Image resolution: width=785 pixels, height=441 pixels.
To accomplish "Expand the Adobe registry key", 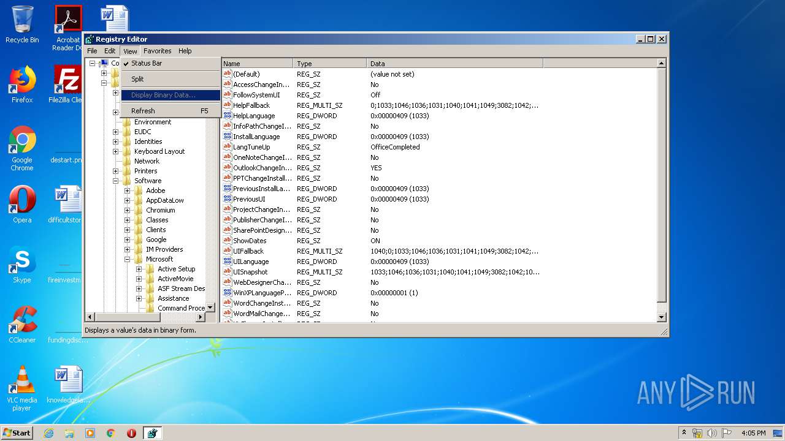I will point(127,190).
